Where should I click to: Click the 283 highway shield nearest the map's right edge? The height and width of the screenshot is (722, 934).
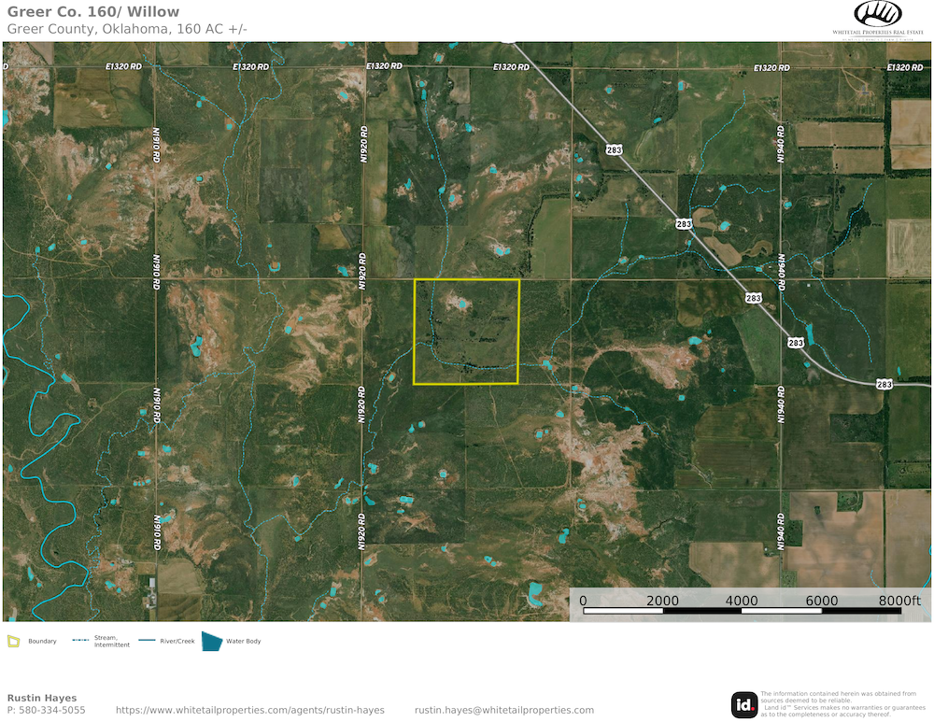[884, 384]
